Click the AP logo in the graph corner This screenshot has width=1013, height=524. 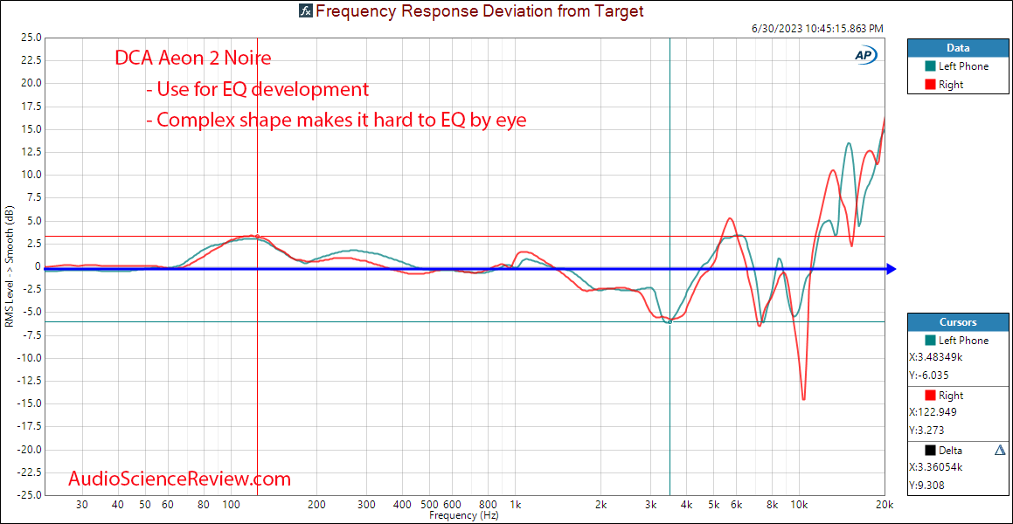(866, 56)
